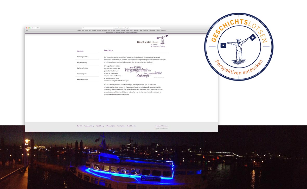Reload the page from the address bar
The image size is (307, 189).
[160, 28]
